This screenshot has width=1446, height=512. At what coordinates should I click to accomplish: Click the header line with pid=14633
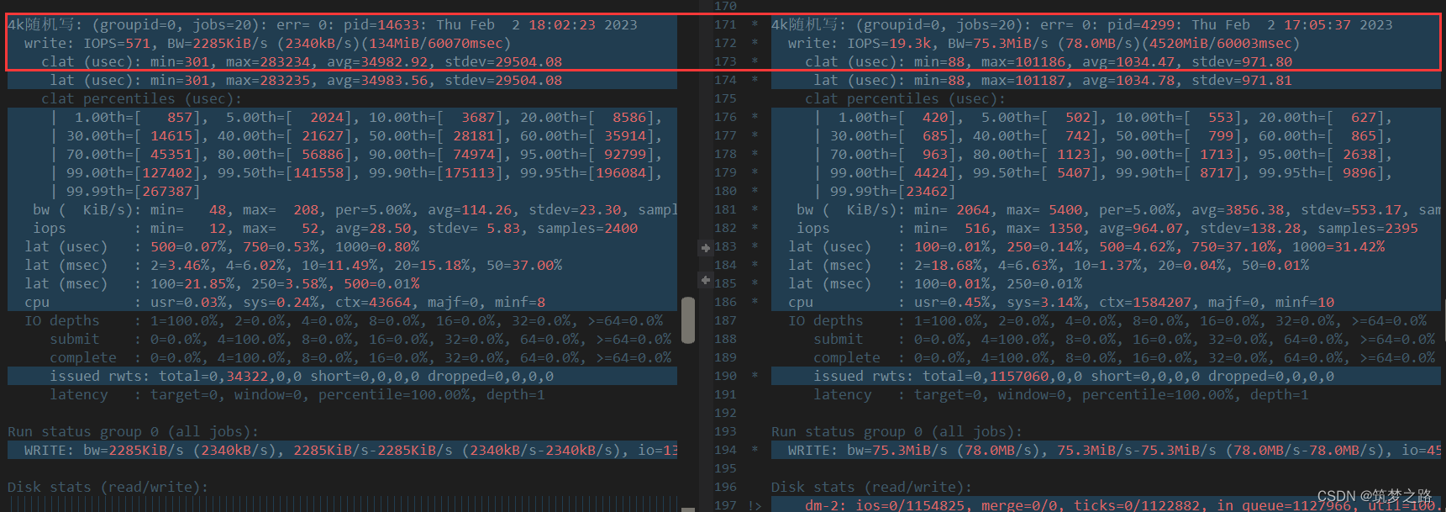pos(323,25)
